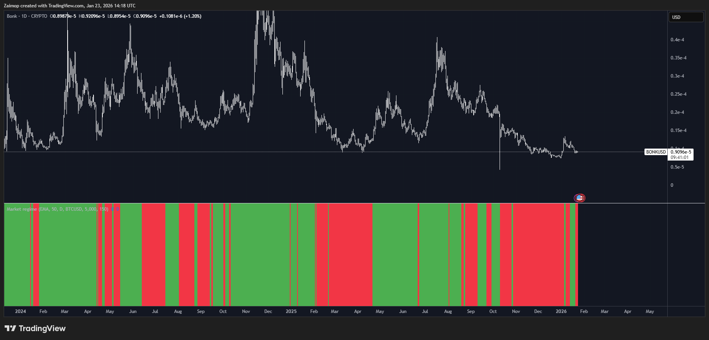Image resolution: width=709 pixels, height=340 pixels.
Task: Click the 0.3e-4 price axis label
Action: pyautogui.click(x=677, y=76)
